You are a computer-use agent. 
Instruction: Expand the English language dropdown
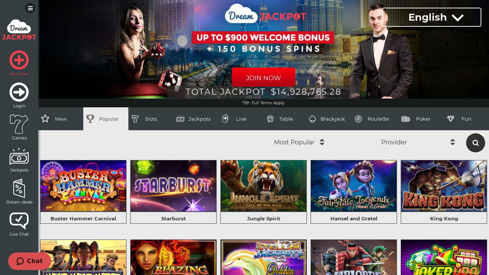(432, 17)
